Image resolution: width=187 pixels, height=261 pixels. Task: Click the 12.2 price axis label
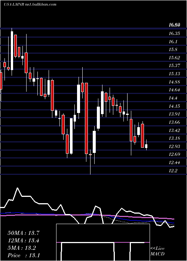pyautogui.click(x=173, y=171)
